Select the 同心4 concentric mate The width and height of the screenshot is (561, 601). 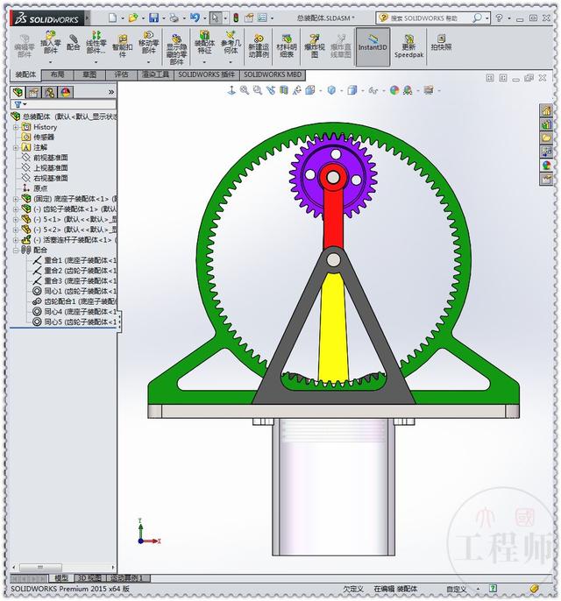coord(80,312)
